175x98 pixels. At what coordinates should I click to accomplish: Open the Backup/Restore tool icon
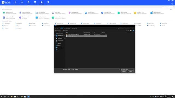coord(4,13)
